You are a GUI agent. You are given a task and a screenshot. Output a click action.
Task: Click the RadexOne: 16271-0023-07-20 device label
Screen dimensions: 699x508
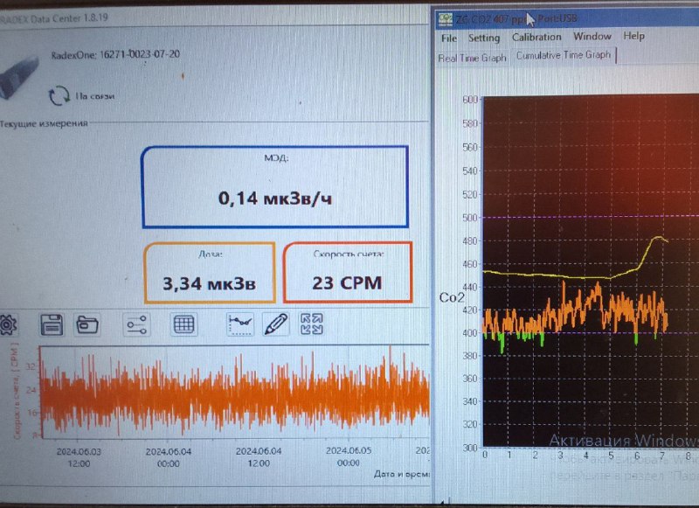115,54
